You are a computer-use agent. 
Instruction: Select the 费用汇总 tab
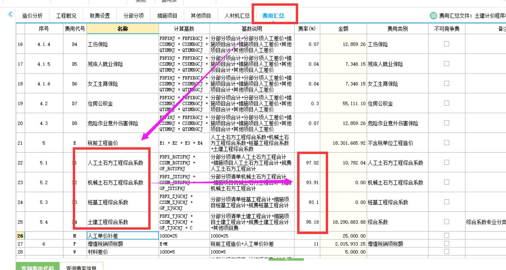[273, 16]
